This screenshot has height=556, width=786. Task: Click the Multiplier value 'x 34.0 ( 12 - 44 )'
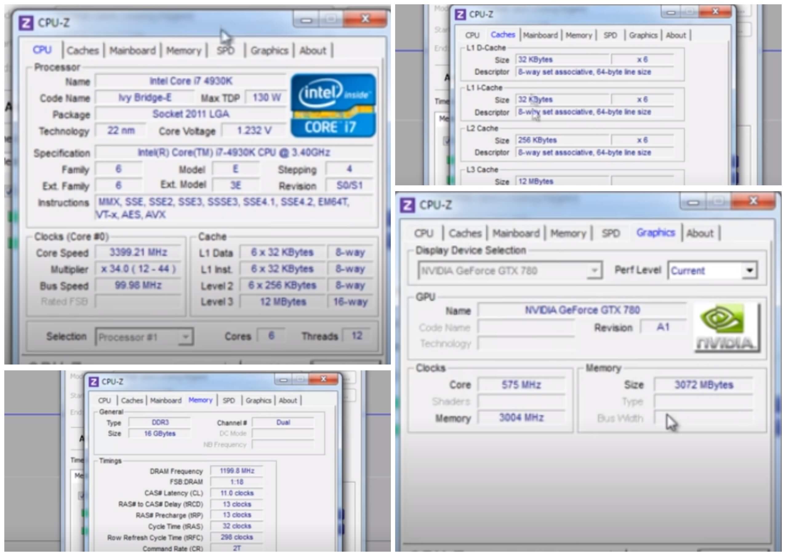[138, 269]
